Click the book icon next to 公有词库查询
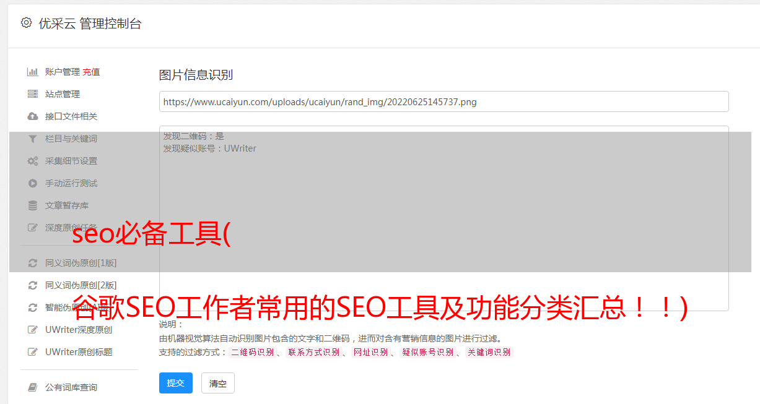Viewport: 760px width, 404px height. click(x=33, y=387)
